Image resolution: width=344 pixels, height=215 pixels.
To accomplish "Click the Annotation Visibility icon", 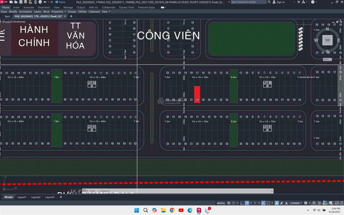I will (277, 203).
